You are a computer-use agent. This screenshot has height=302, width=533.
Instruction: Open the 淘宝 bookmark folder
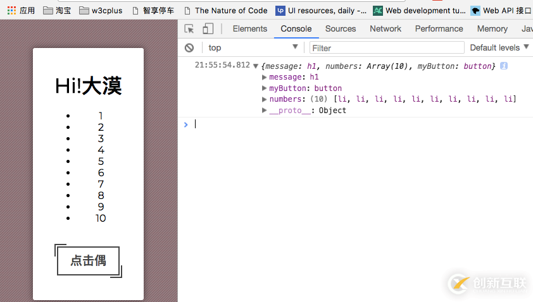pyautogui.click(x=57, y=11)
